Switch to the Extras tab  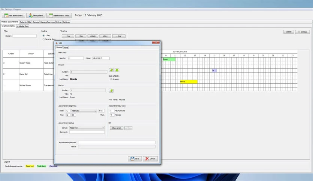[x=59, y=22]
